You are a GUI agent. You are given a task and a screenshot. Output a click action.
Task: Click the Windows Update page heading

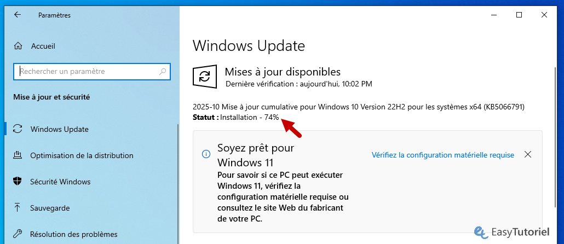[x=249, y=45]
